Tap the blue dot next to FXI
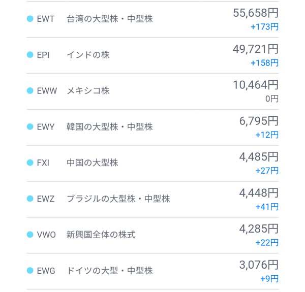Screen dimensions: 305x292 point(29,163)
